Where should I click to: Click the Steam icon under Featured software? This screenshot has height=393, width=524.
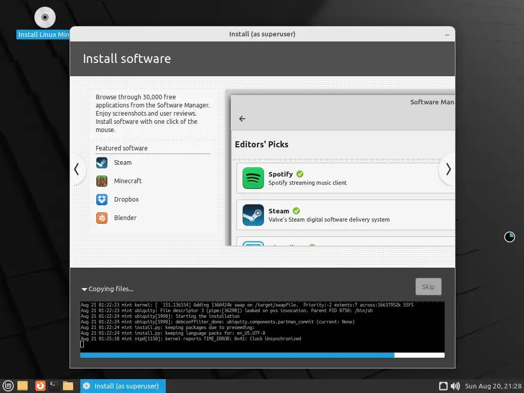pyautogui.click(x=102, y=163)
